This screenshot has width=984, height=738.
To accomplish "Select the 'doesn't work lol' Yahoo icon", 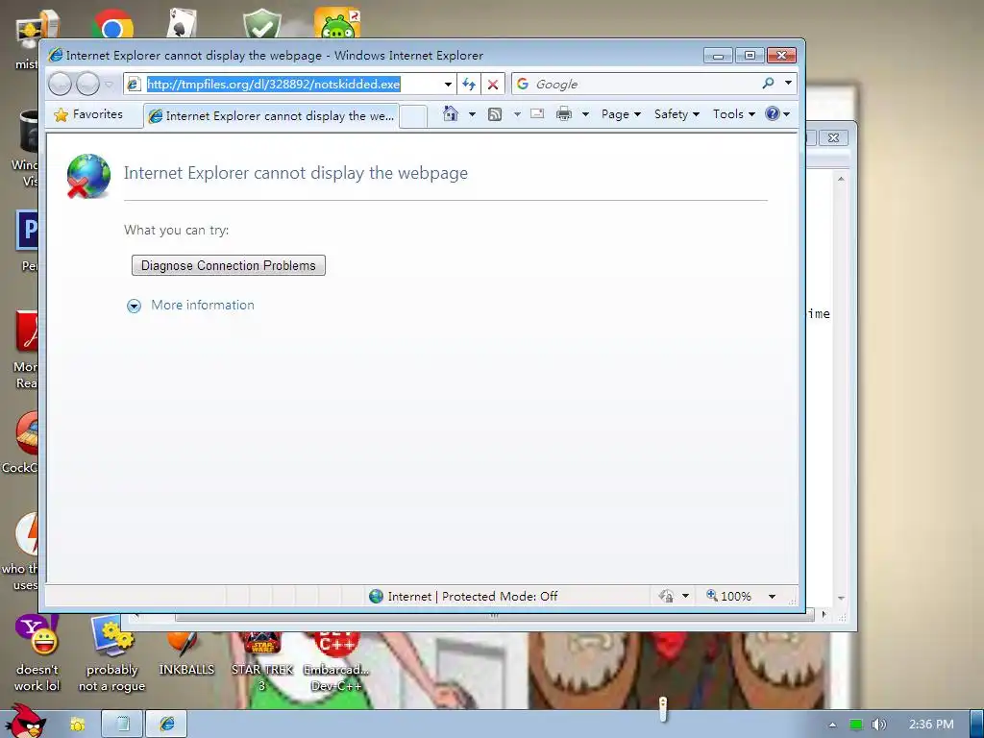I will (x=37, y=652).
